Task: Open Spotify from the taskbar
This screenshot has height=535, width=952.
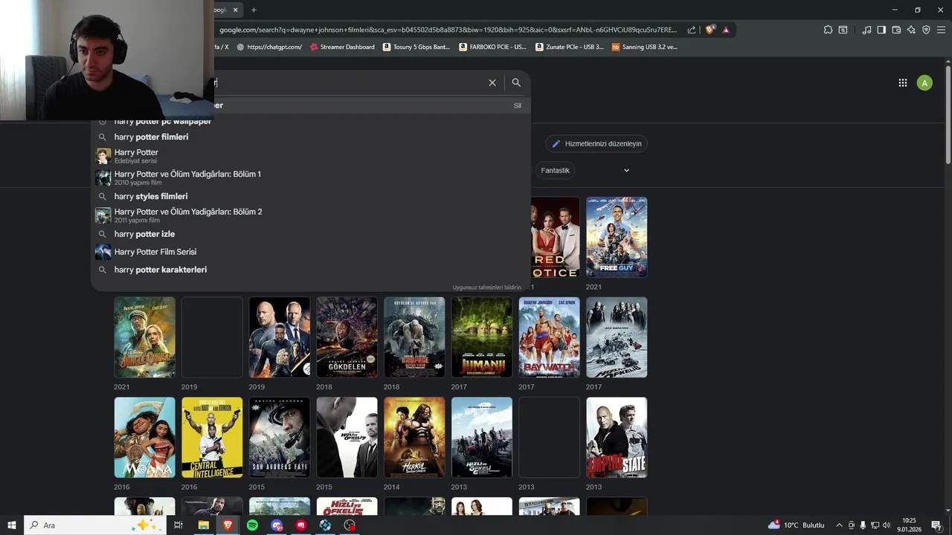Action: 252,525
